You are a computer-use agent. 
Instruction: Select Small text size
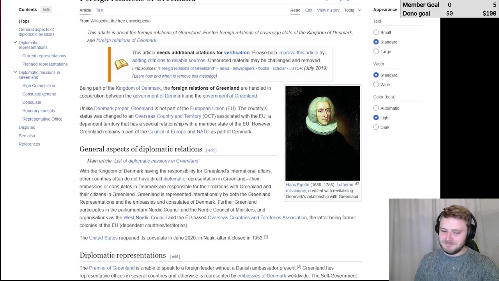(376, 32)
